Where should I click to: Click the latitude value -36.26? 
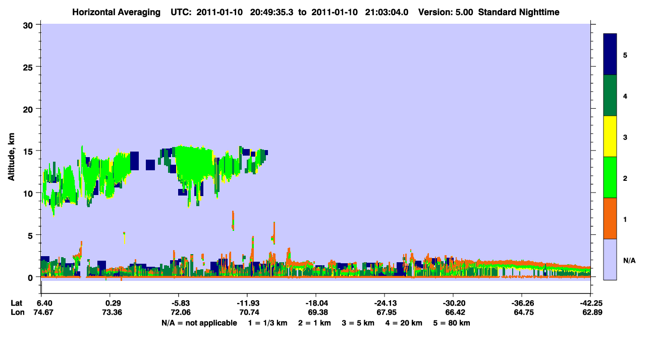tap(522, 303)
